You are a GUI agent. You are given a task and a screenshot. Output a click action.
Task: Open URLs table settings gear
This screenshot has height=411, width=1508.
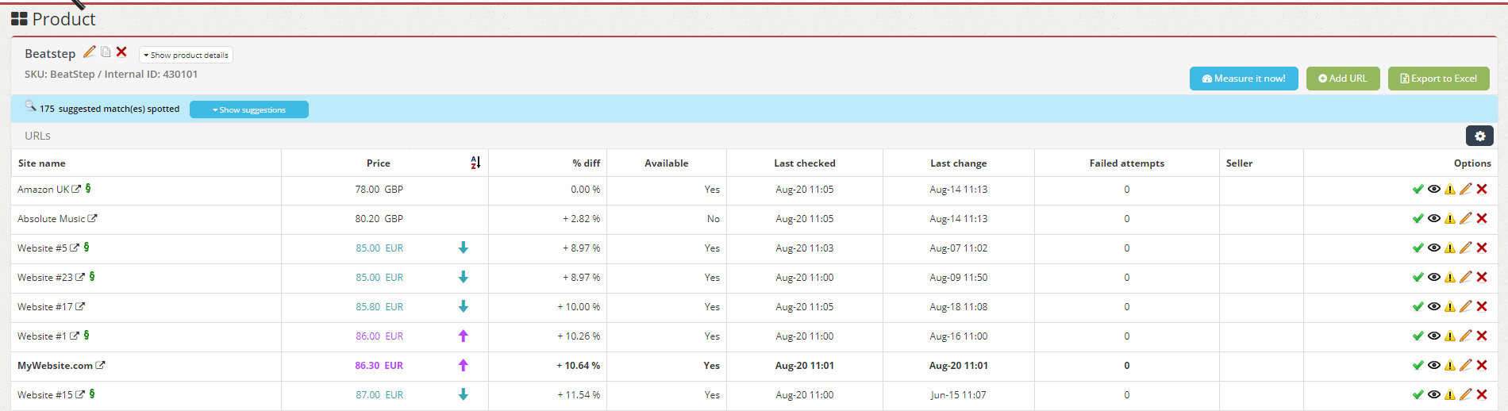(x=1479, y=136)
